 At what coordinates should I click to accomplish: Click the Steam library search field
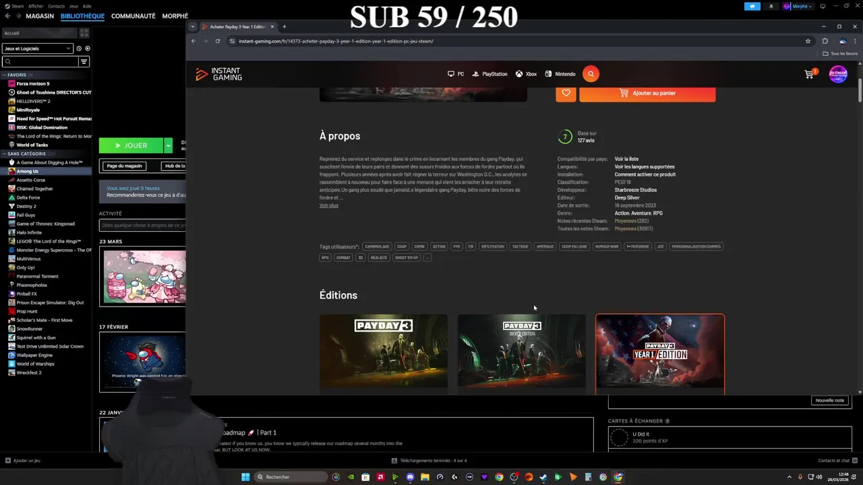[x=40, y=61]
